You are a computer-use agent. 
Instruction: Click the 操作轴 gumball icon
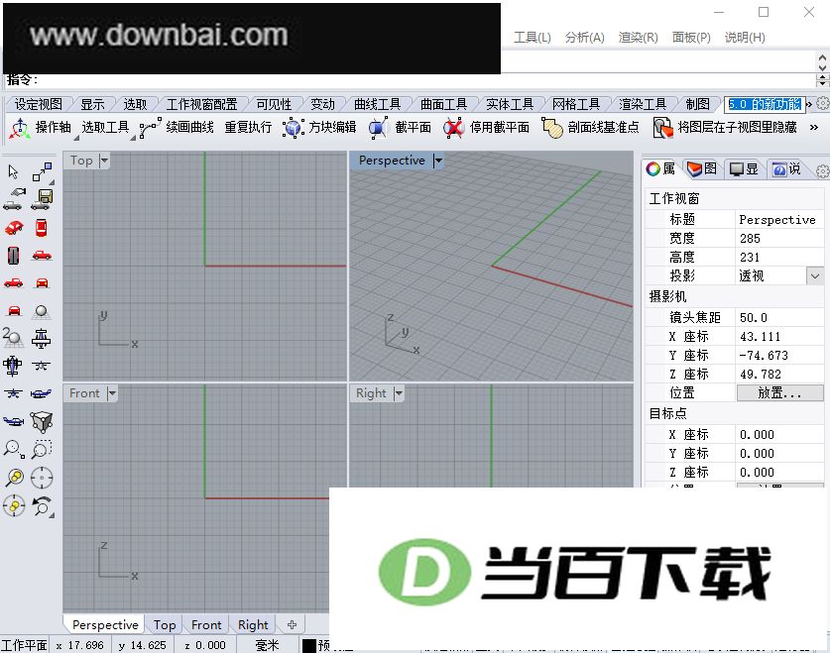click(20, 128)
